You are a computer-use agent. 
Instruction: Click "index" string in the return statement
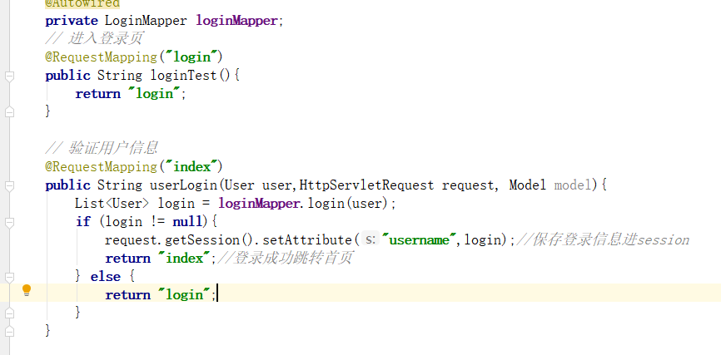184,258
